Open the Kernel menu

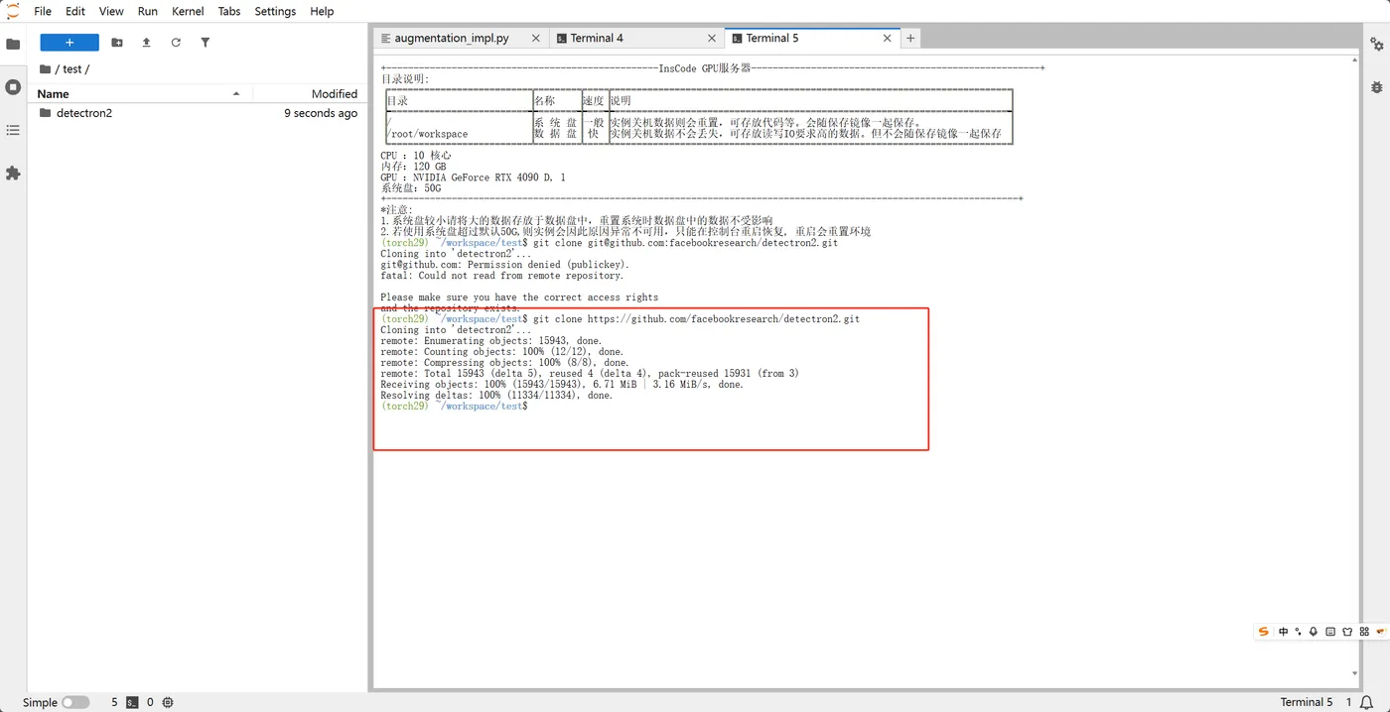[188, 11]
